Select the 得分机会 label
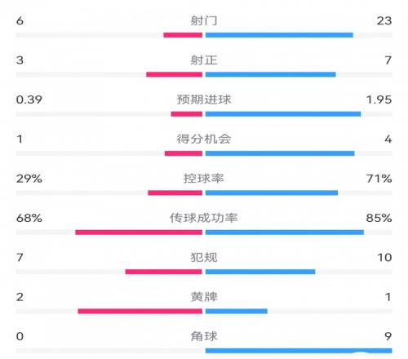The width and height of the screenshot is (408, 359). click(204, 139)
